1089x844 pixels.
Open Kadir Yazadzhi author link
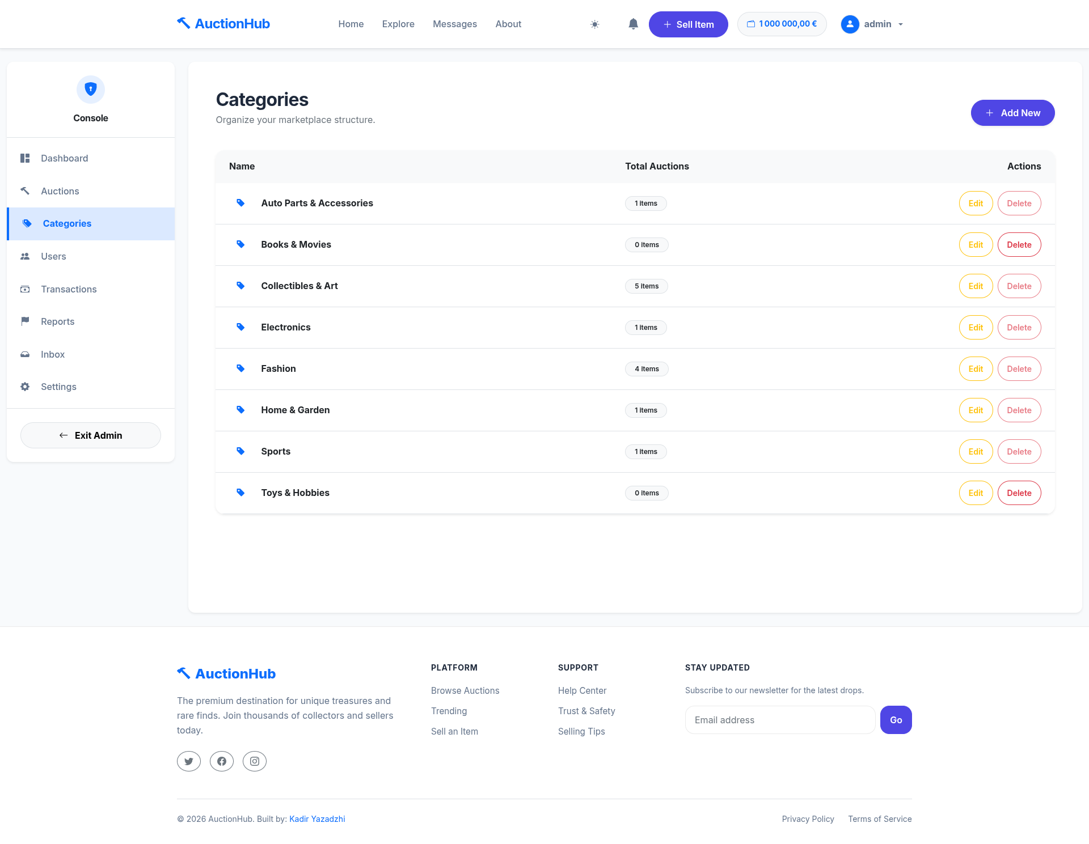(317, 819)
